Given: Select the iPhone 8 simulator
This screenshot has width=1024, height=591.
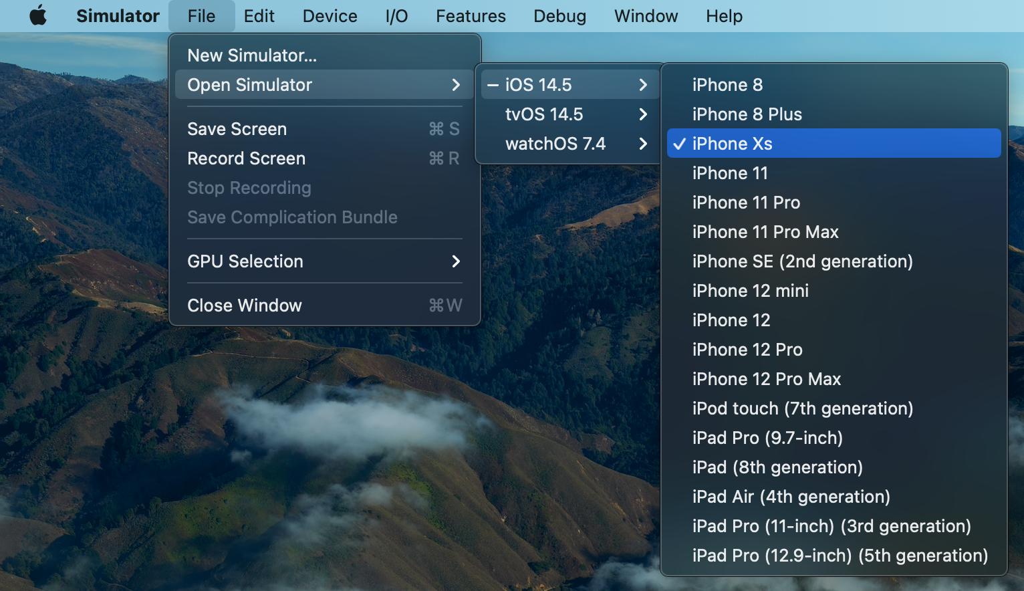Looking at the screenshot, I should pos(834,85).
